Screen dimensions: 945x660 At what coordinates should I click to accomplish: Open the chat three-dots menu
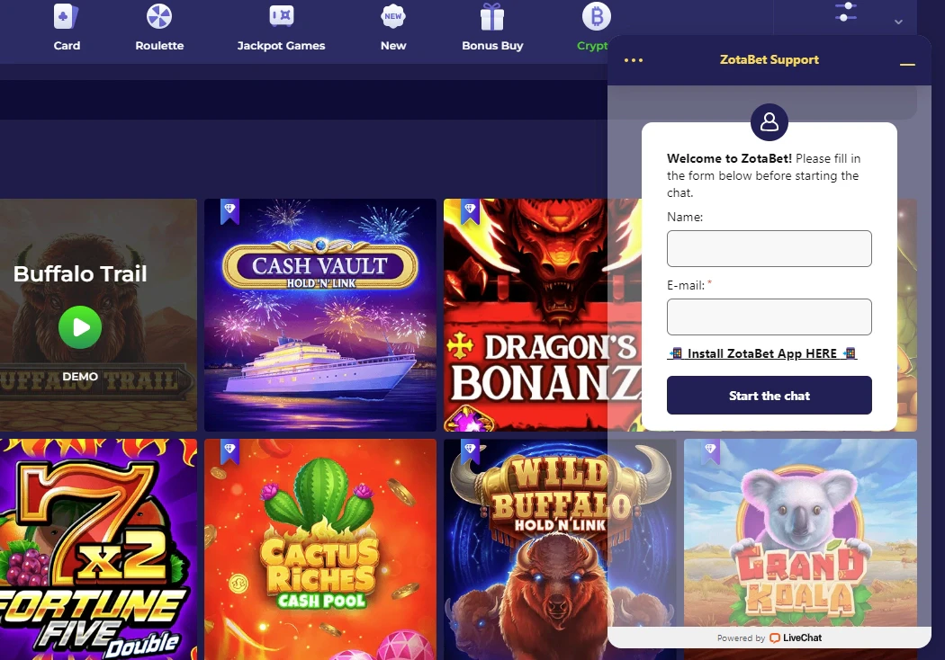tap(634, 60)
